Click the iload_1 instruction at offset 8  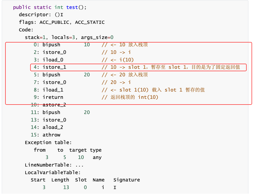tap(53, 90)
